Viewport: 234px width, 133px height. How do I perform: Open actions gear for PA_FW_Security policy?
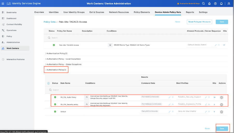coord(222,104)
